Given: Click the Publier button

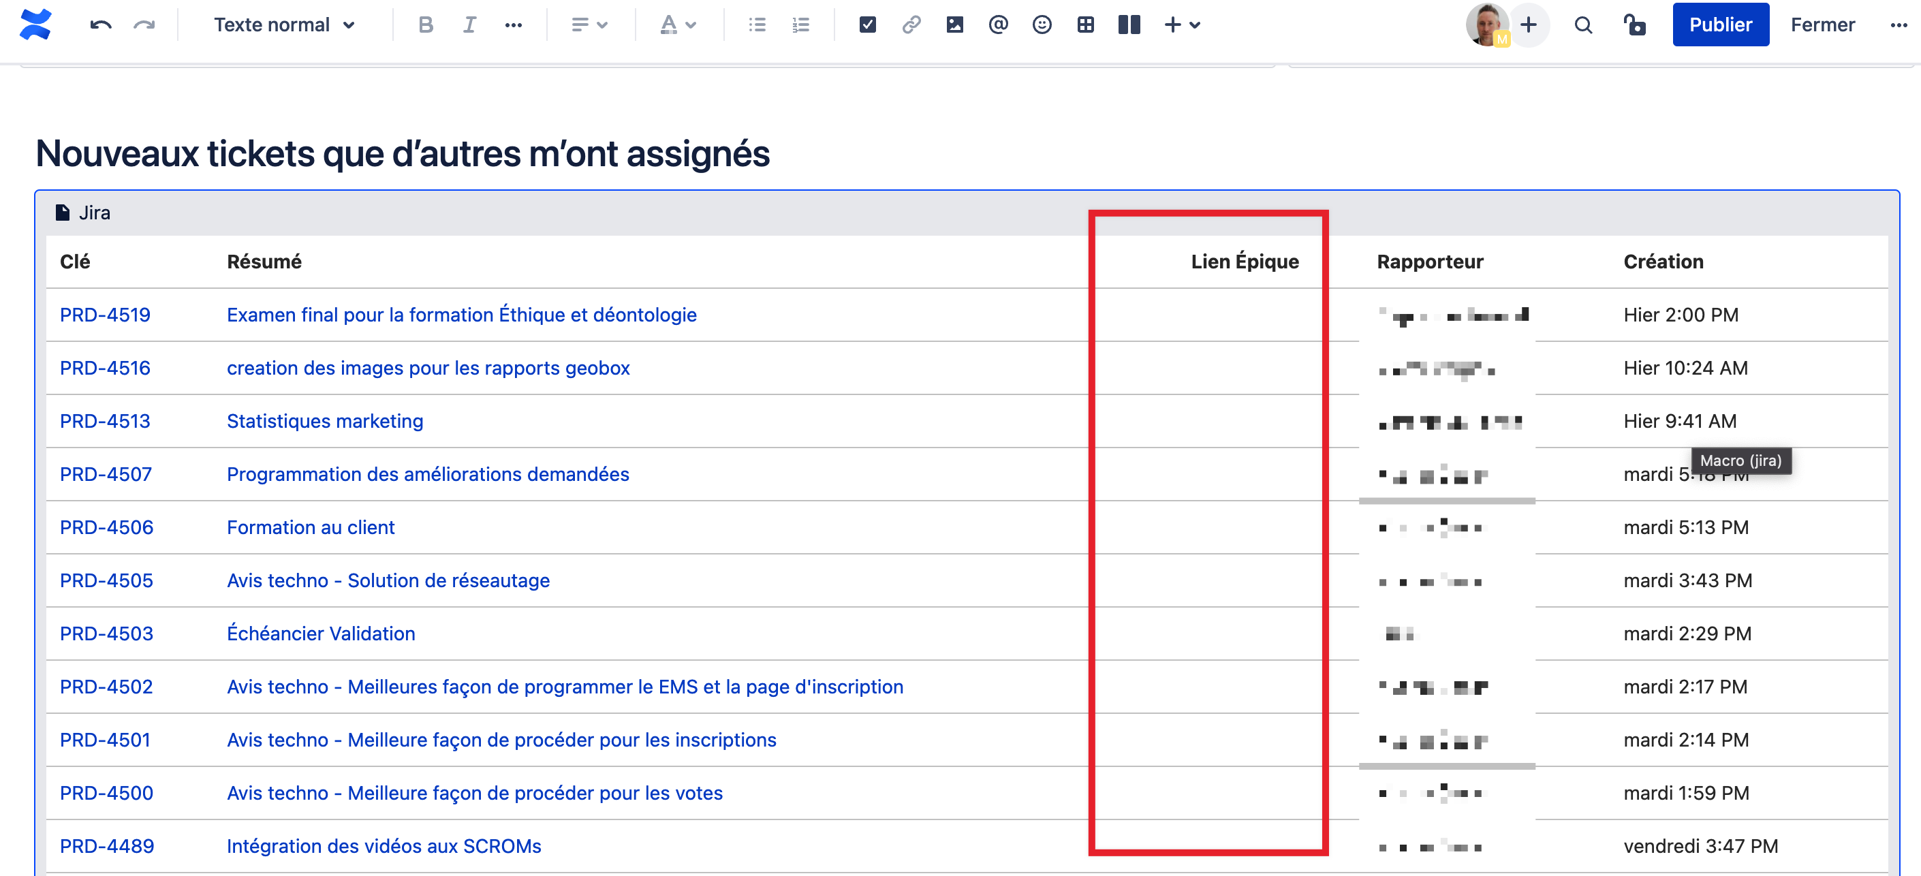Looking at the screenshot, I should [x=1721, y=25].
